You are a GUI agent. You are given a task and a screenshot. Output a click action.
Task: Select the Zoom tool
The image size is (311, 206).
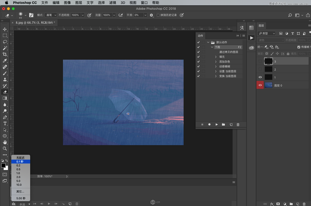(x=5, y=148)
